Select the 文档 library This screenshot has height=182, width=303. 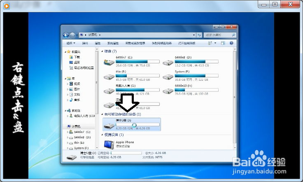point(77,94)
